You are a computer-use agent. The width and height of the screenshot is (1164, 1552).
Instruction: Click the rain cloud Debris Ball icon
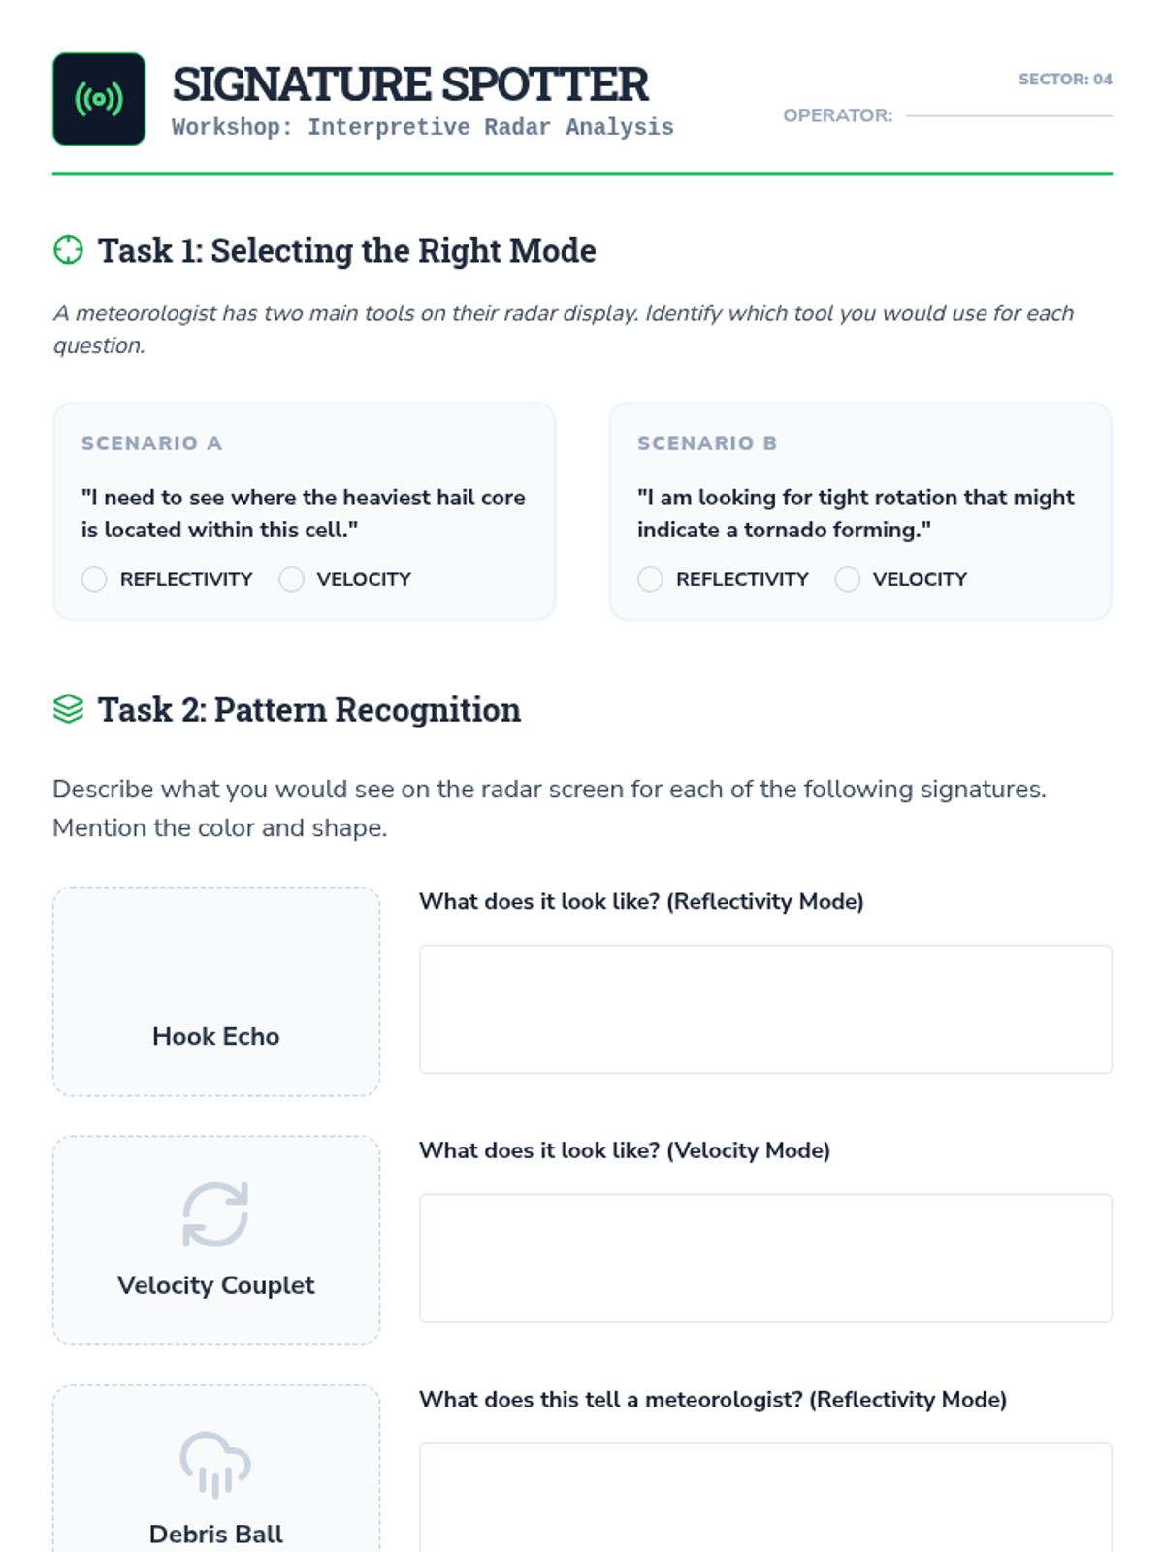(215, 1463)
